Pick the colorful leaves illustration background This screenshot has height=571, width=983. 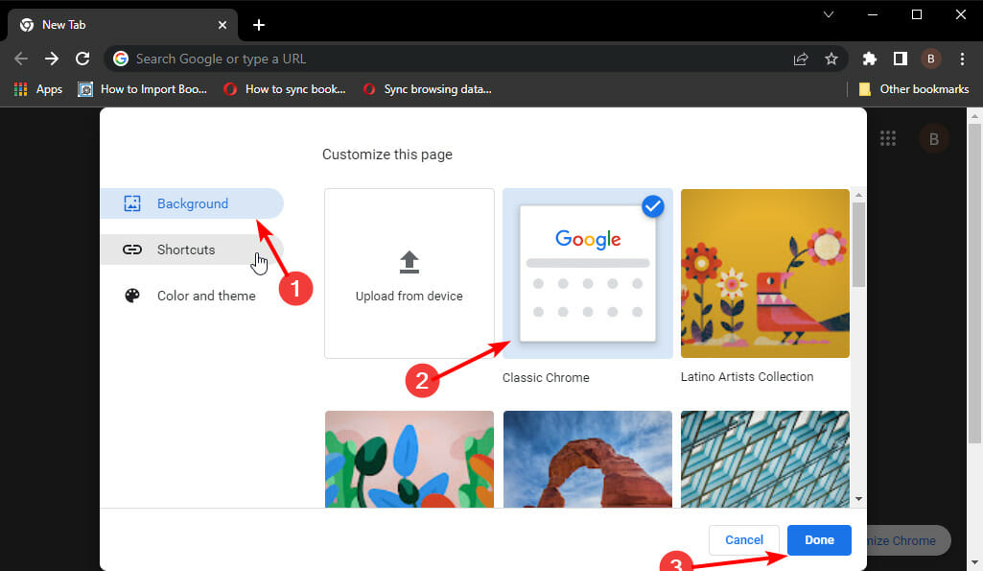click(x=410, y=459)
